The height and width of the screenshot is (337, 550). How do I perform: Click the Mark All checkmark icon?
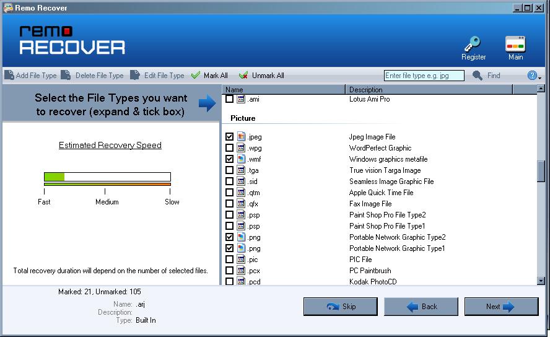196,75
